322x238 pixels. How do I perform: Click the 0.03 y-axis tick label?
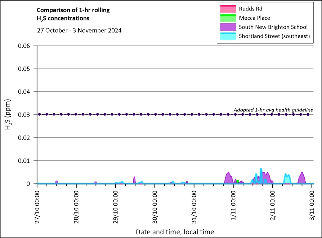[25, 115]
